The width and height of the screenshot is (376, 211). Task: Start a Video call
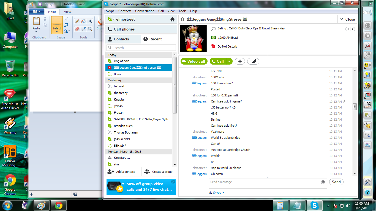point(194,61)
